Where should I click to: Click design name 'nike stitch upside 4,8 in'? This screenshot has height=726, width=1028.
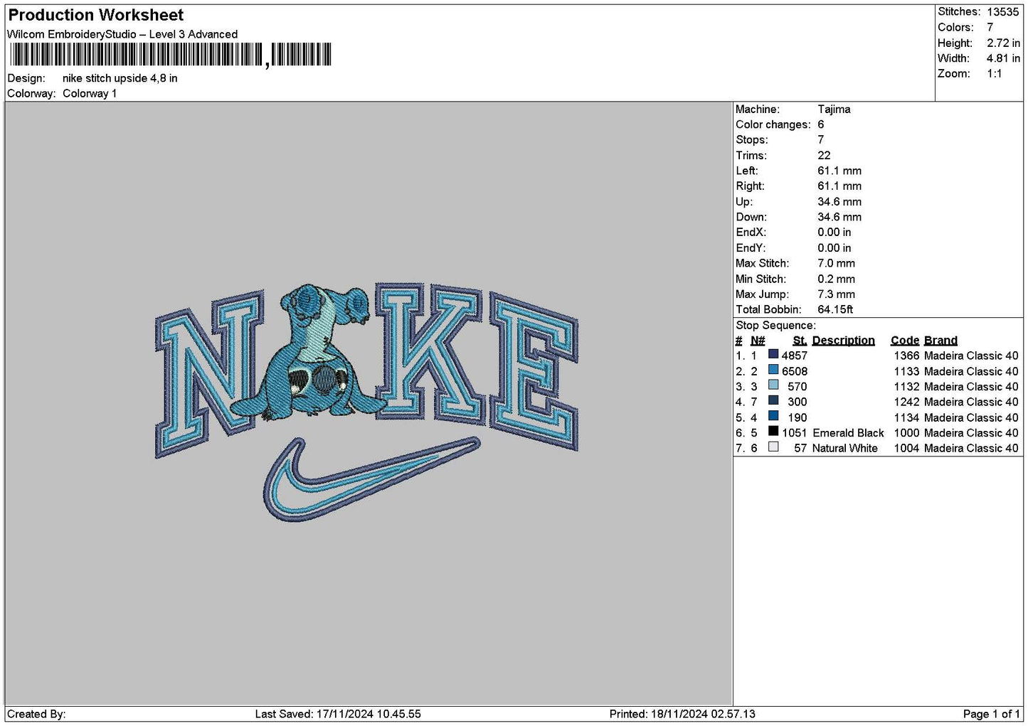tap(120, 78)
